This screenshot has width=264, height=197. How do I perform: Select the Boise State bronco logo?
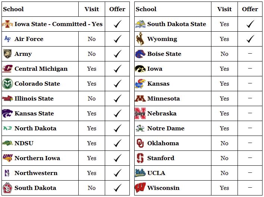[140, 54]
